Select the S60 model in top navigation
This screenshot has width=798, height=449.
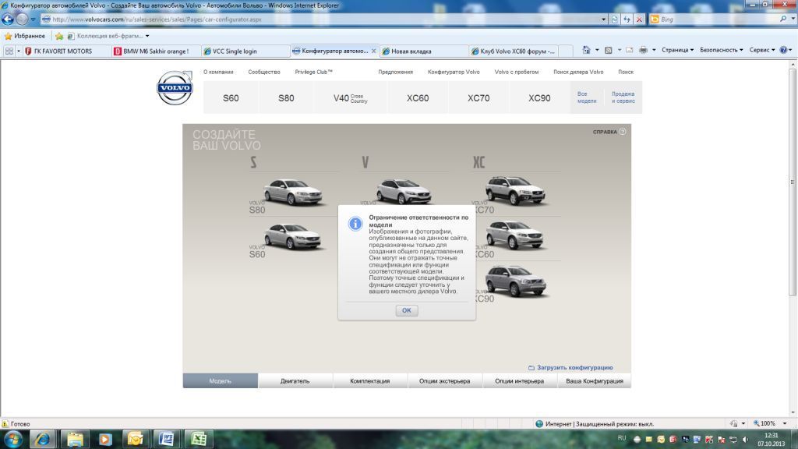point(231,97)
